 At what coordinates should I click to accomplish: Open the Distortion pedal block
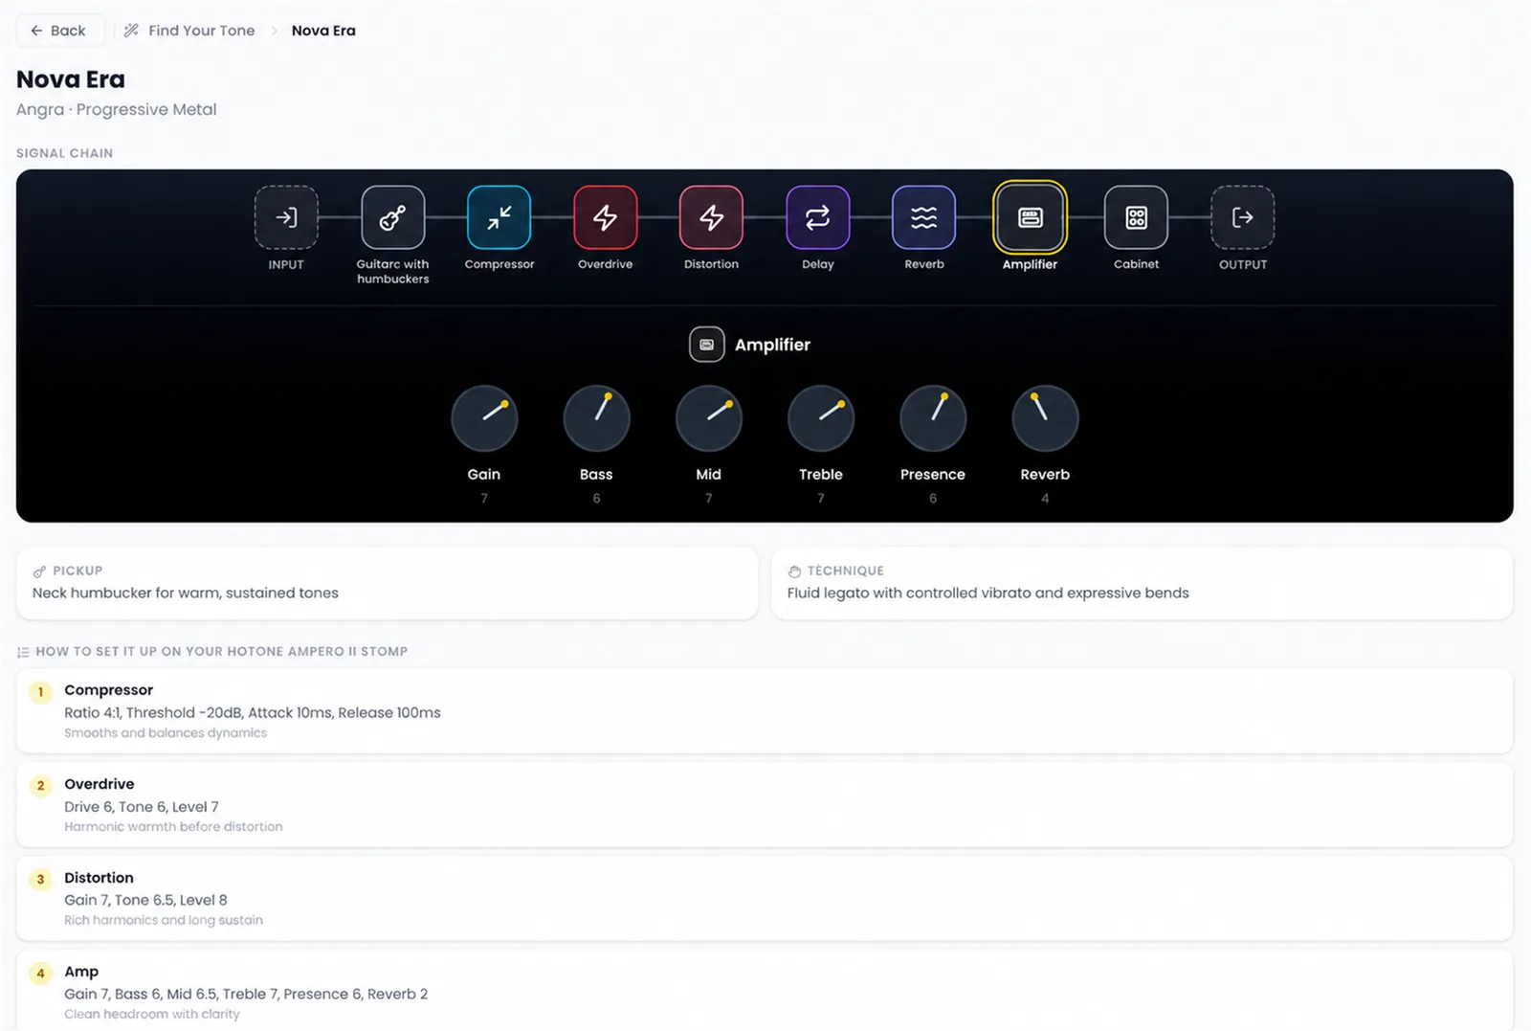[711, 217]
